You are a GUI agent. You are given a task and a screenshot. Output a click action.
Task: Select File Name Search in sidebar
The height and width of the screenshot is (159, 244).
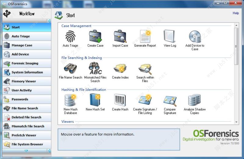[27, 108]
